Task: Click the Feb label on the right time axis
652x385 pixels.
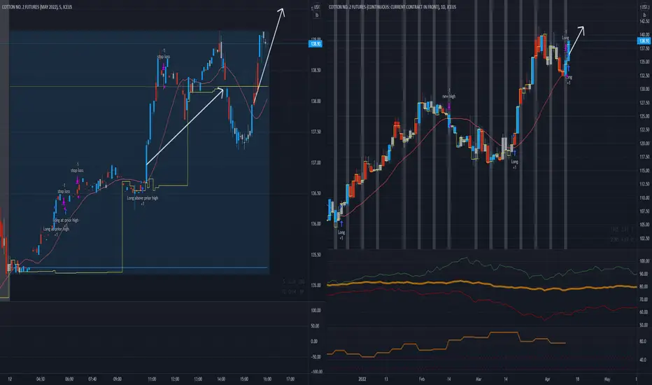Action: coord(422,379)
